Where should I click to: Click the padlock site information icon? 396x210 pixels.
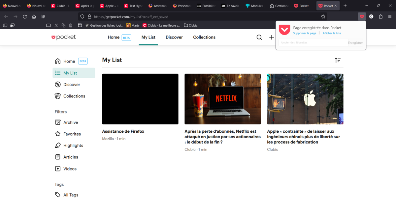pyautogui.click(x=89, y=17)
